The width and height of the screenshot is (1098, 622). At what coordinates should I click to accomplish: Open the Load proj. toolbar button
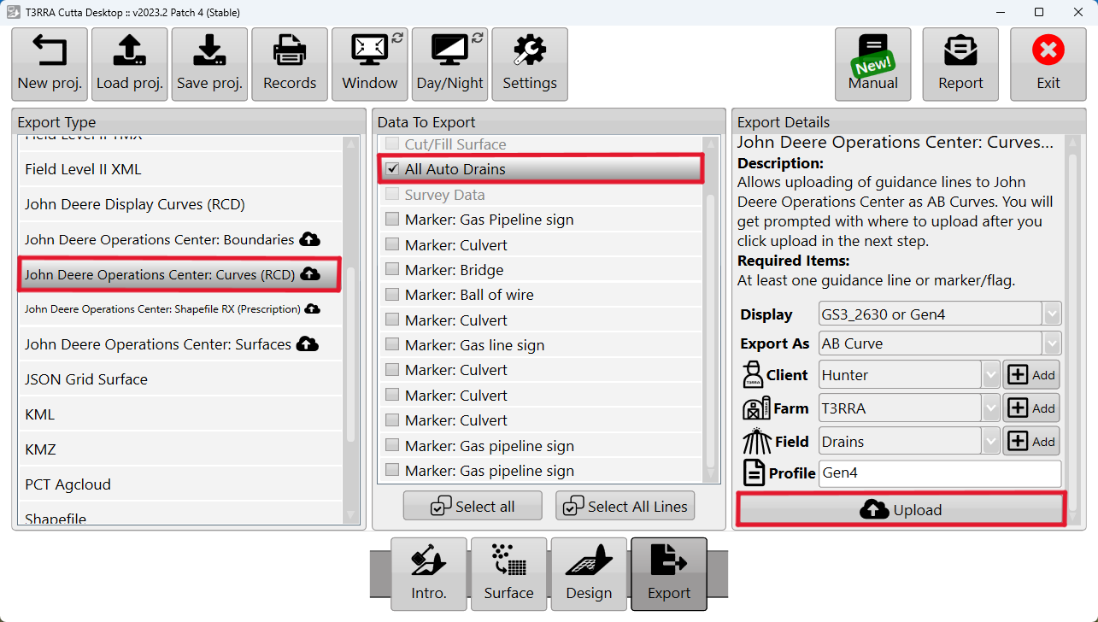click(x=130, y=64)
